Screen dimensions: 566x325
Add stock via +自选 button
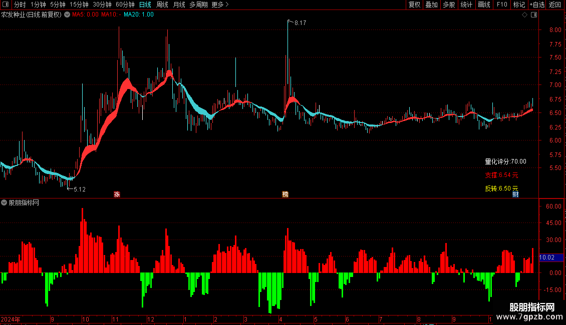pyautogui.click(x=537, y=4)
